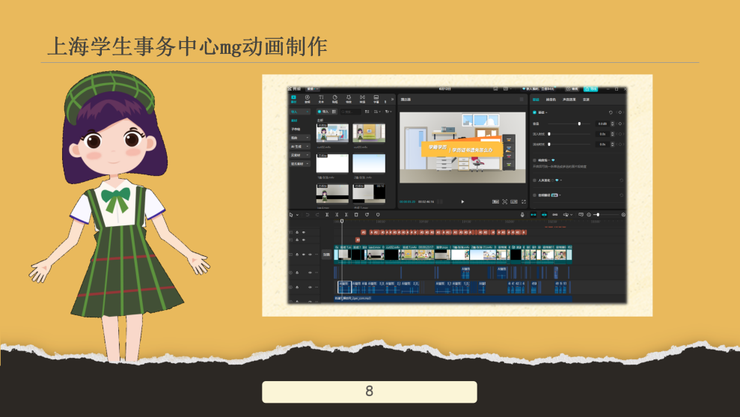The height and width of the screenshot is (417, 740).
Task: Open the 文本 (Text) tool tab
Action: [x=321, y=99]
